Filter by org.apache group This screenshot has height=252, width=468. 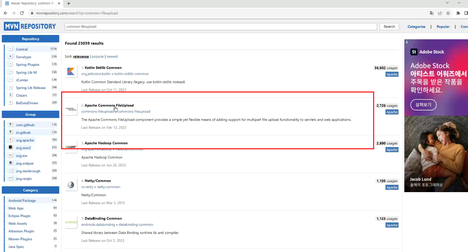click(x=25, y=140)
